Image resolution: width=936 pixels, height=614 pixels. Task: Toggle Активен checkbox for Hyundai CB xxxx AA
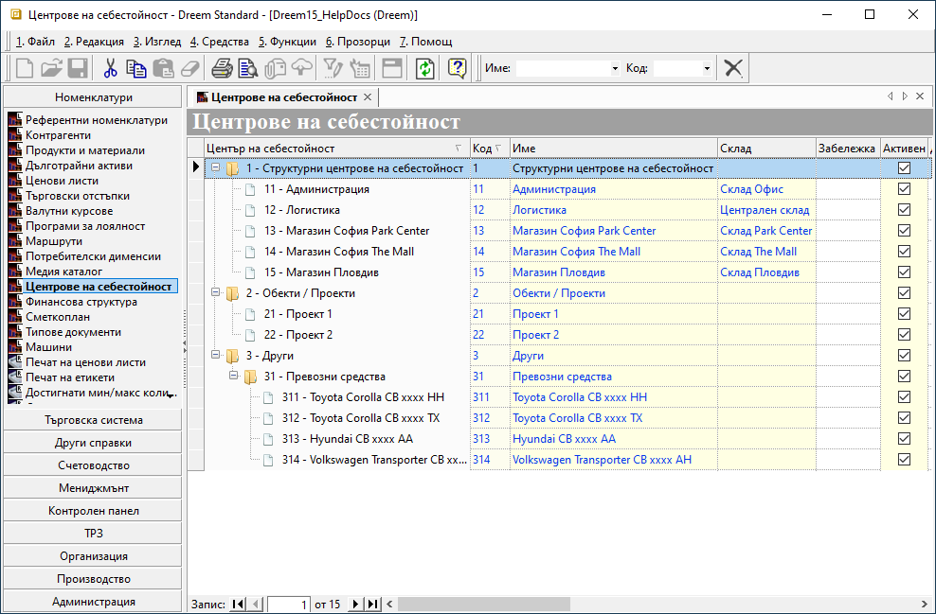pyautogui.click(x=904, y=439)
